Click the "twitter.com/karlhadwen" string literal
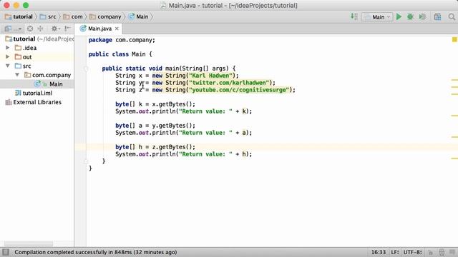The height and width of the screenshot is (257, 458). 229,83
